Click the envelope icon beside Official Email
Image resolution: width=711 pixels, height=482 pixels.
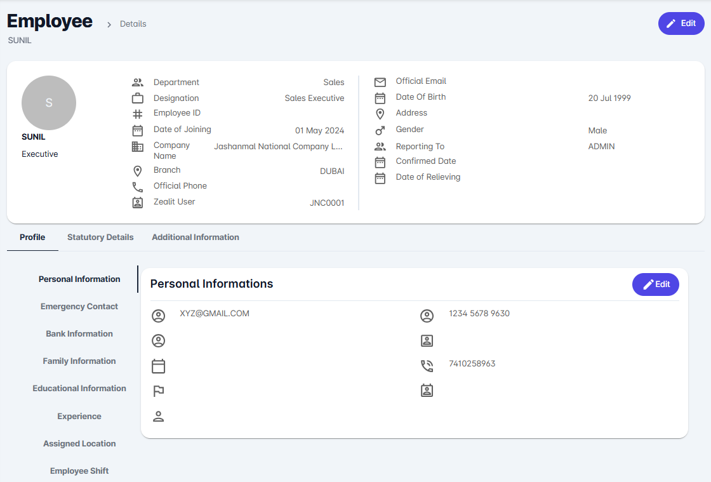[380, 83]
